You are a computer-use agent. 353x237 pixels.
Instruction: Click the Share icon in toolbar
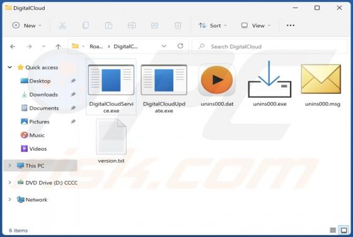pos(154,25)
